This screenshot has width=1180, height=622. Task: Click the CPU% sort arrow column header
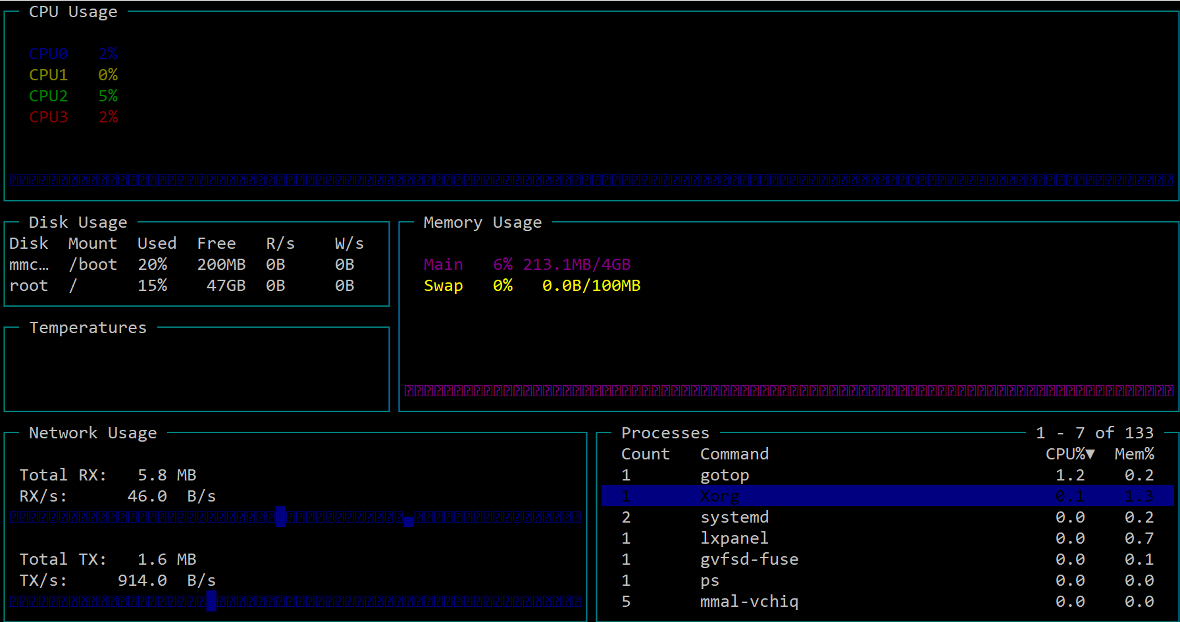pos(1069,454)
